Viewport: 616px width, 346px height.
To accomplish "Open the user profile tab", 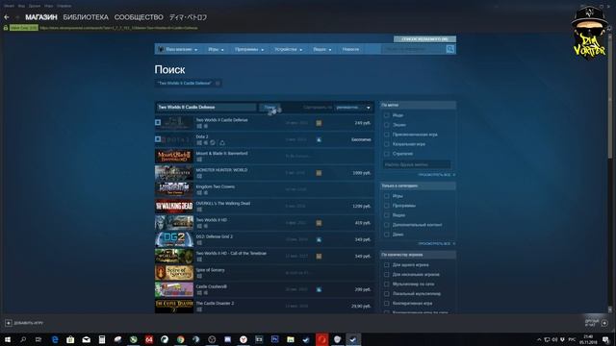I will click(x=188, y=17).
